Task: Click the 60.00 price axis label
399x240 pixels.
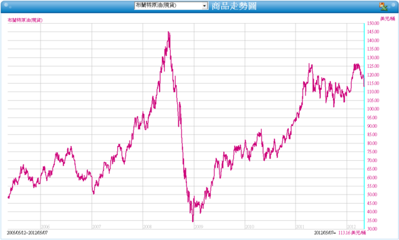Action: [372, 178]
